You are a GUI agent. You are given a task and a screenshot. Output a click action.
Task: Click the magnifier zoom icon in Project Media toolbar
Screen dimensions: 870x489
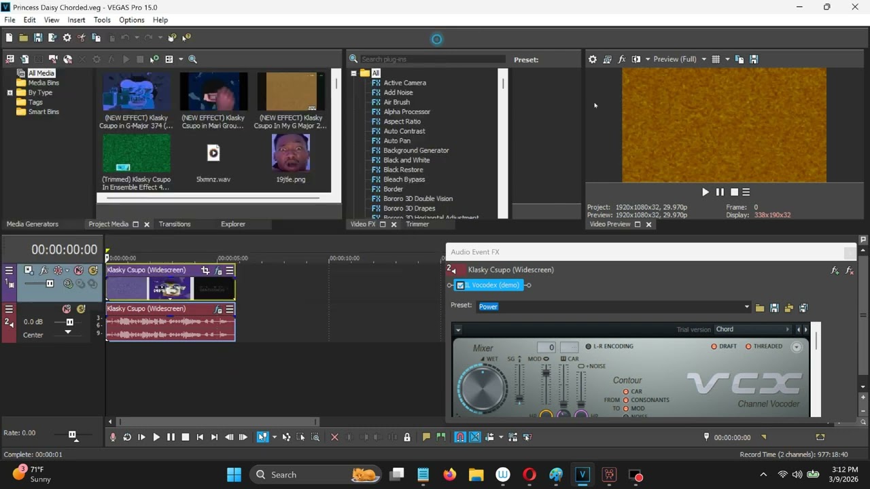click(192, 59)
